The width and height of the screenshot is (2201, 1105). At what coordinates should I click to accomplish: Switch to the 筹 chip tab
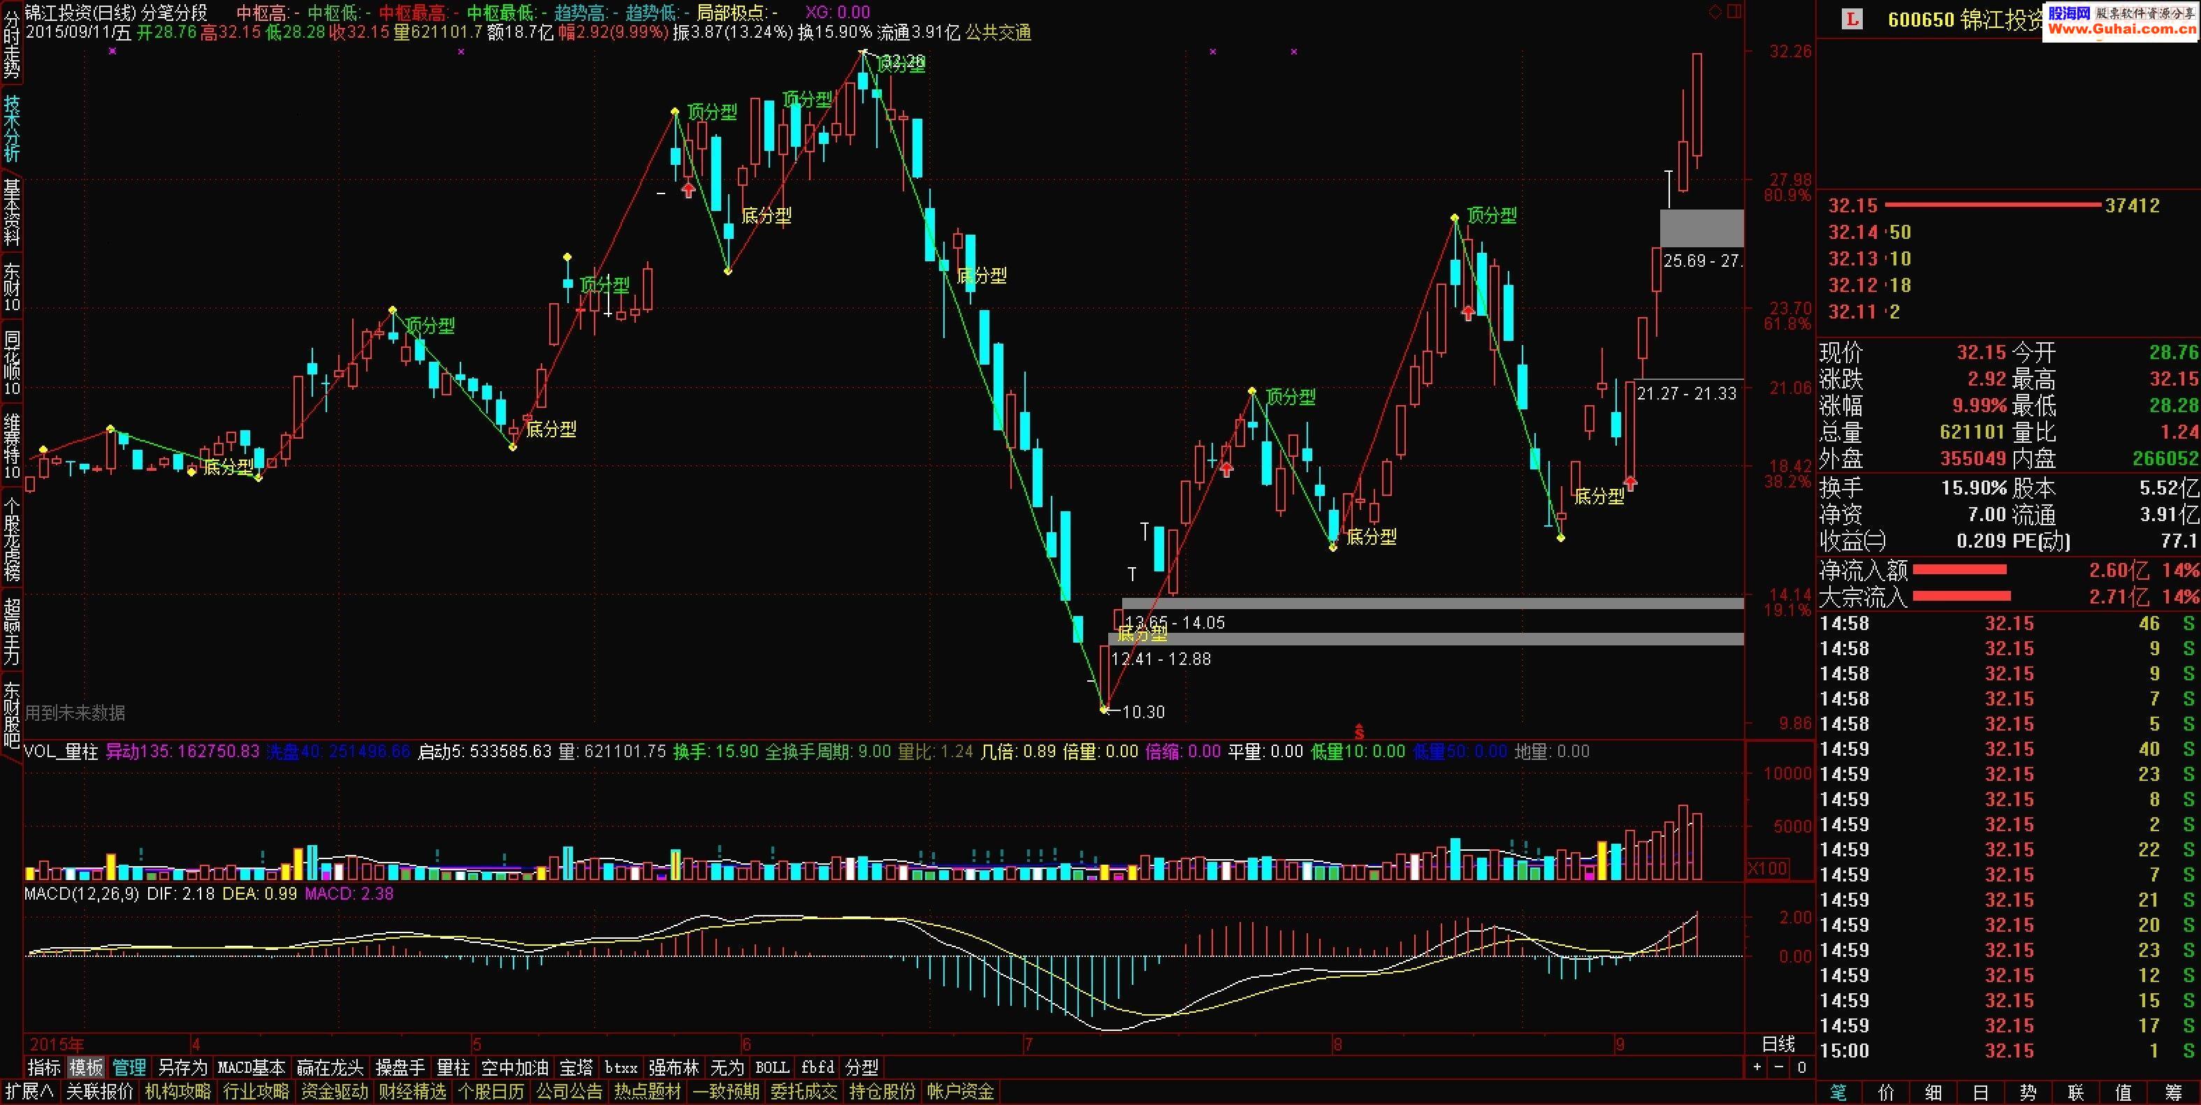[x=2174, y=1092]
